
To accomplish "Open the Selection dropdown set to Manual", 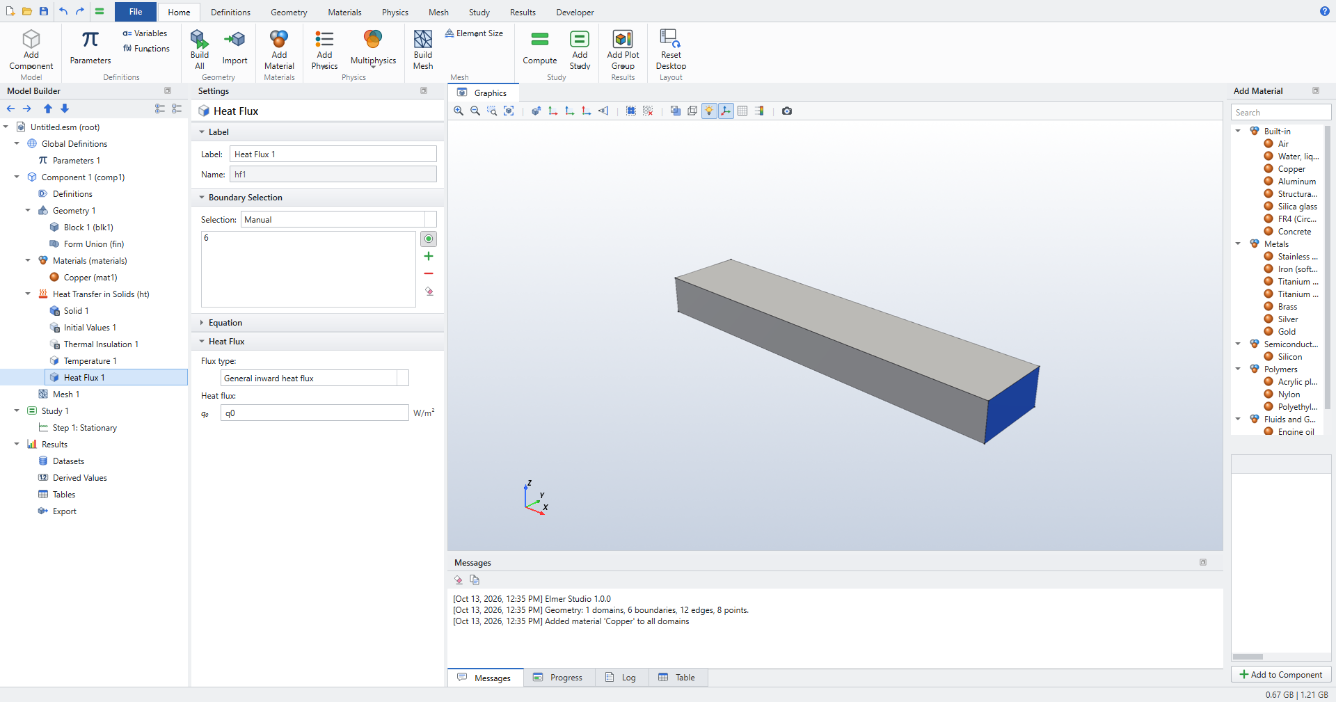I will [339, 220].
